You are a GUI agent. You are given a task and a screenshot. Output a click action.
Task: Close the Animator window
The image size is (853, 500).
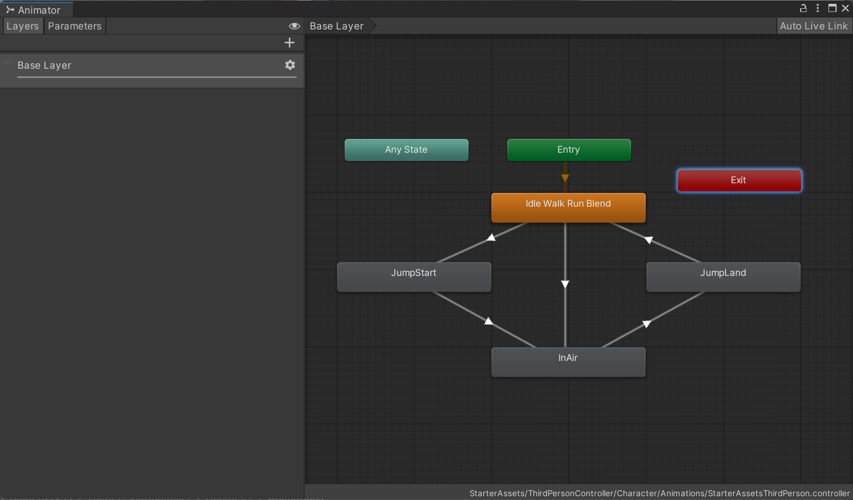(845, 8)
